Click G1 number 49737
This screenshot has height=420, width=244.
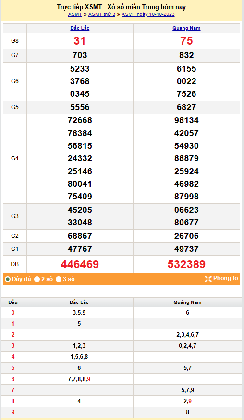click(x=186, y=249)
